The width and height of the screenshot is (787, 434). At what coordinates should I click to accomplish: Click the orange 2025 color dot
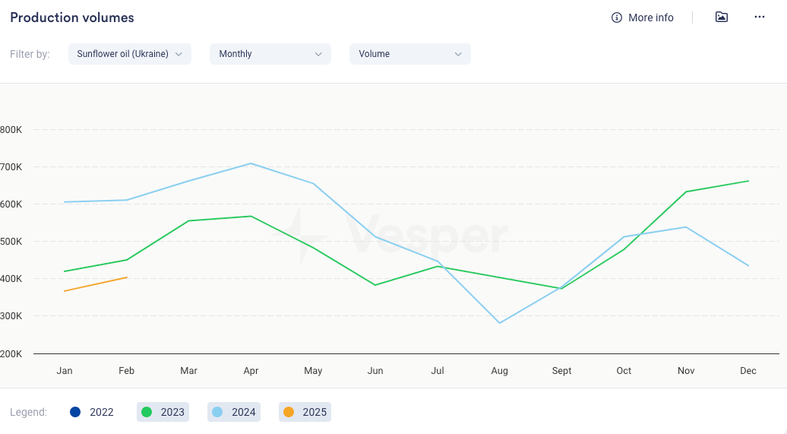pos(289,412)
